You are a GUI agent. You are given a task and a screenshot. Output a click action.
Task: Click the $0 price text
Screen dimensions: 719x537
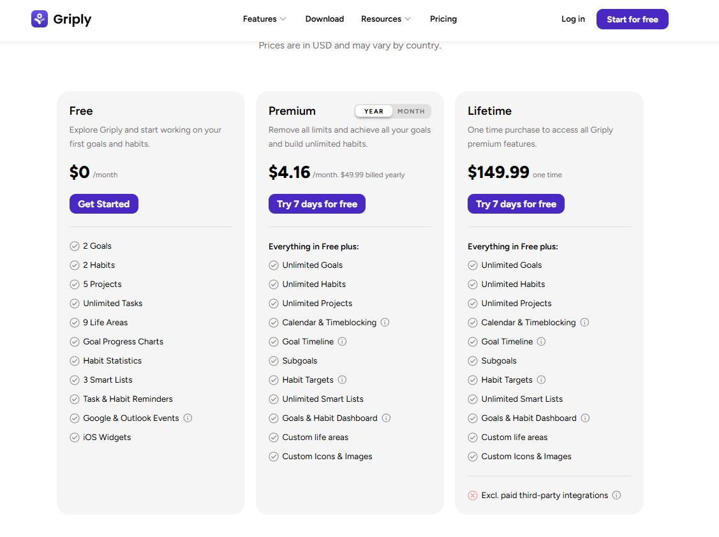[x=79, y=172]
